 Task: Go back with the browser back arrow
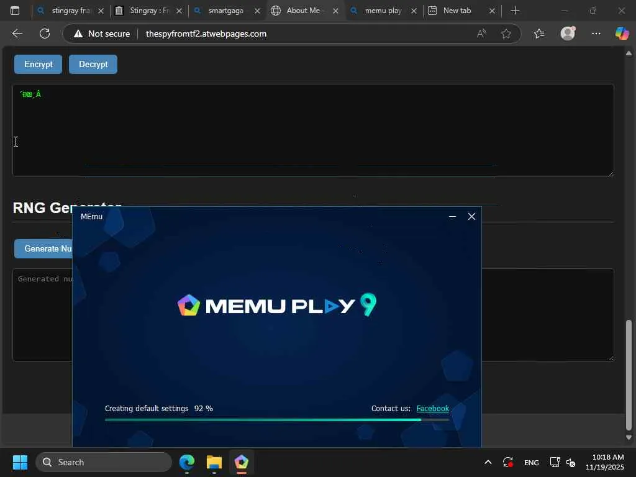pyautogui.click(x=17, y=34)
